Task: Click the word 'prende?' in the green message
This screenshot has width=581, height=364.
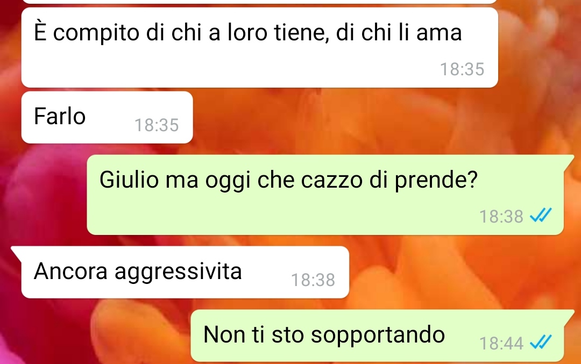Action: coord(436,181)
